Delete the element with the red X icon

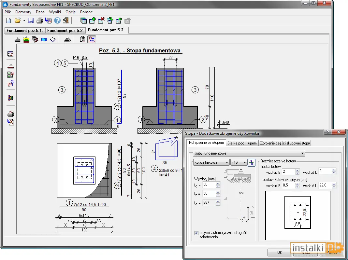pyautogui.click(x=101, y=21)
